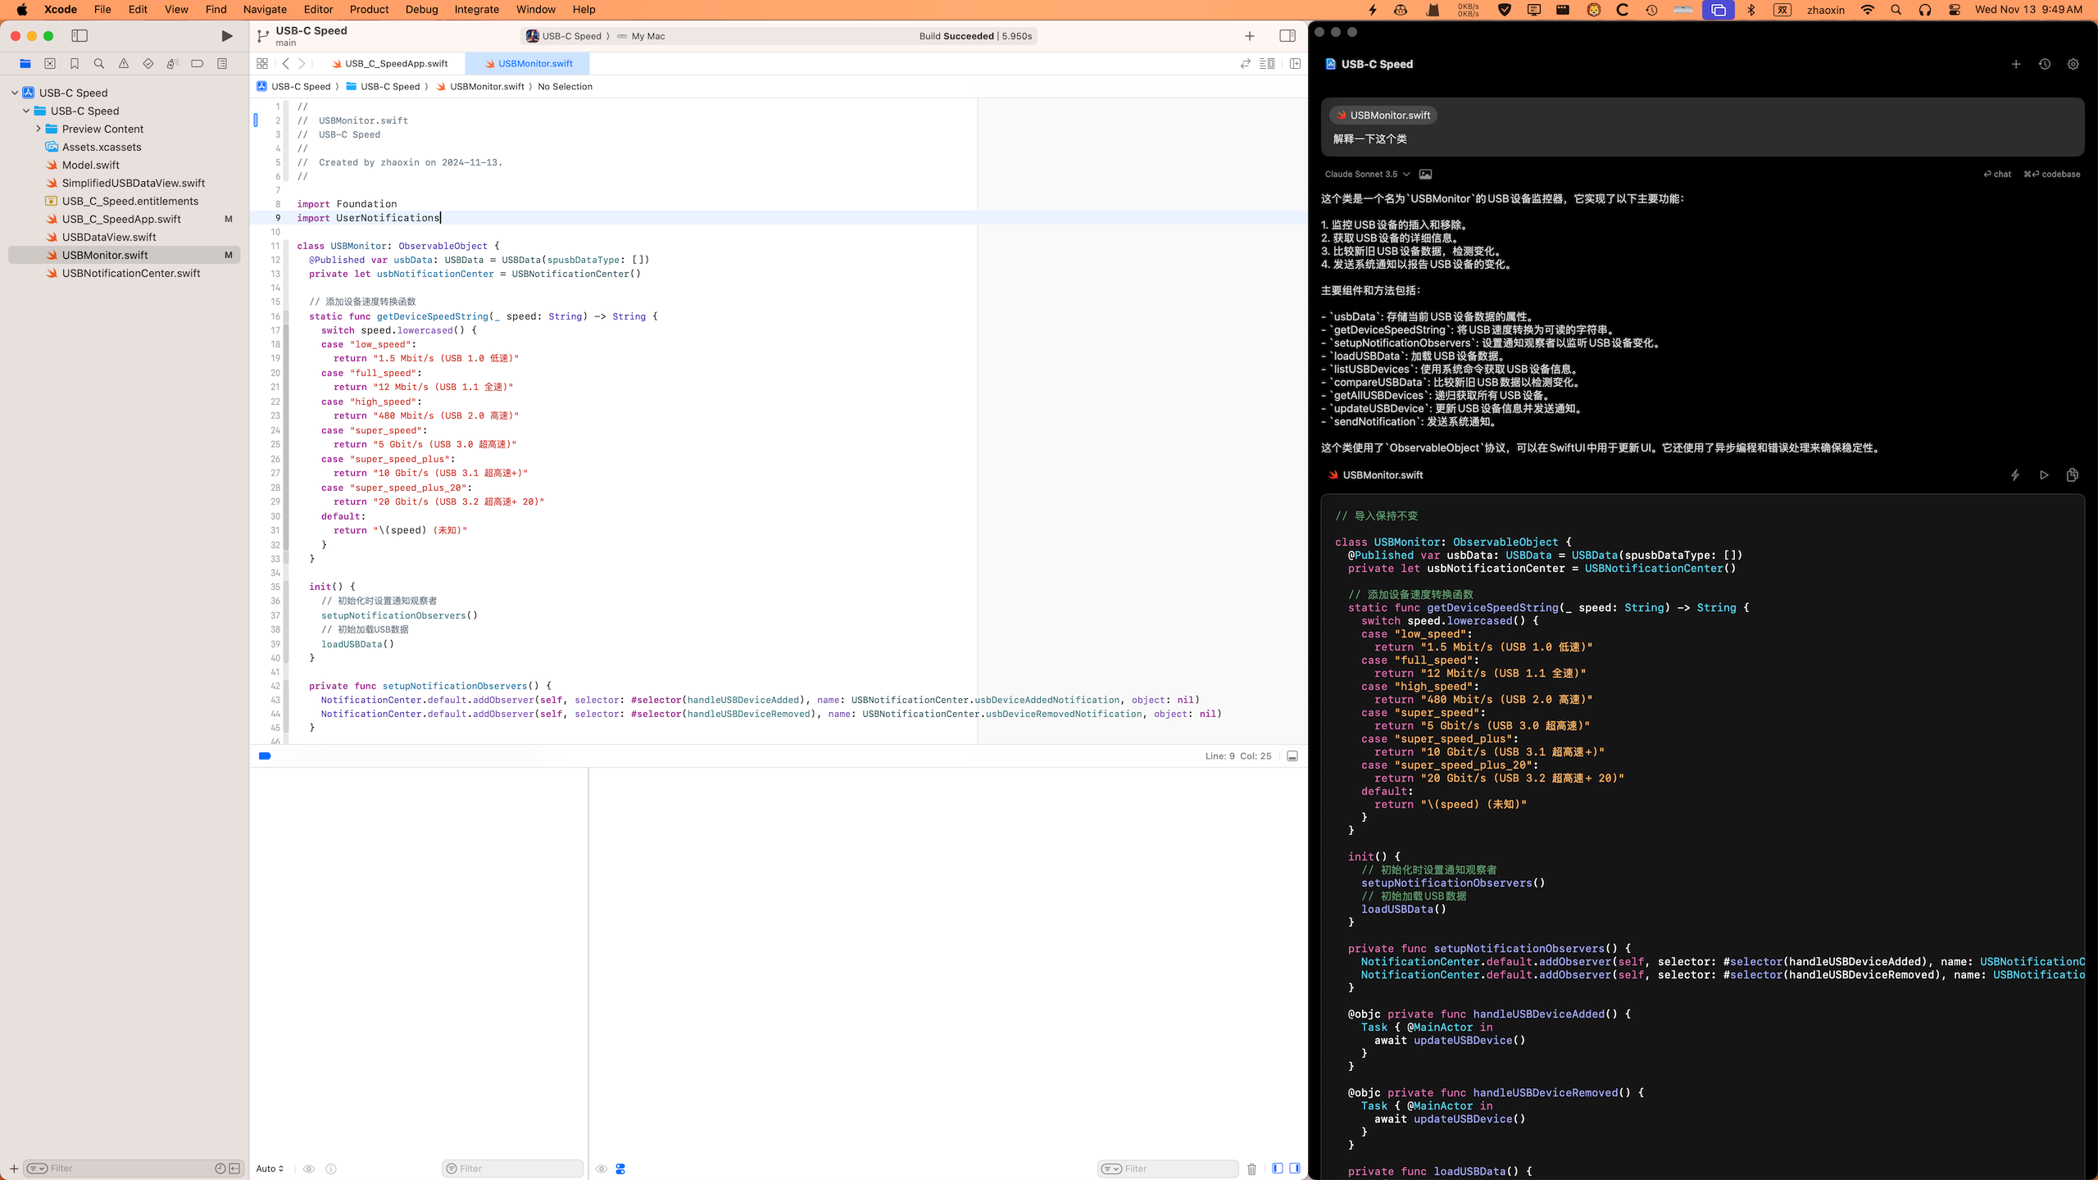Copy the generated USBMonitor.swift code

(2073, 475)
